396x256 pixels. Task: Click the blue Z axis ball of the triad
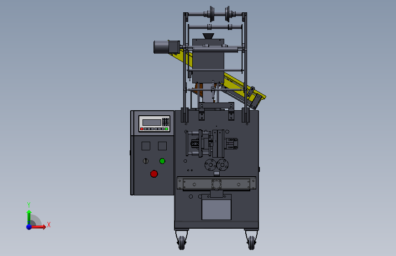[x=29, y=227]
